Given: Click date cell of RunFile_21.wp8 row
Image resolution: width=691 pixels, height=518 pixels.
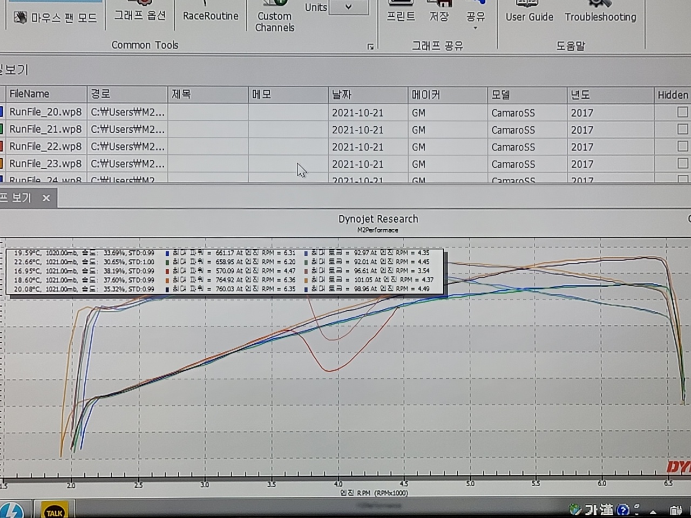Looking at the screenshot, I should point(368,130).
